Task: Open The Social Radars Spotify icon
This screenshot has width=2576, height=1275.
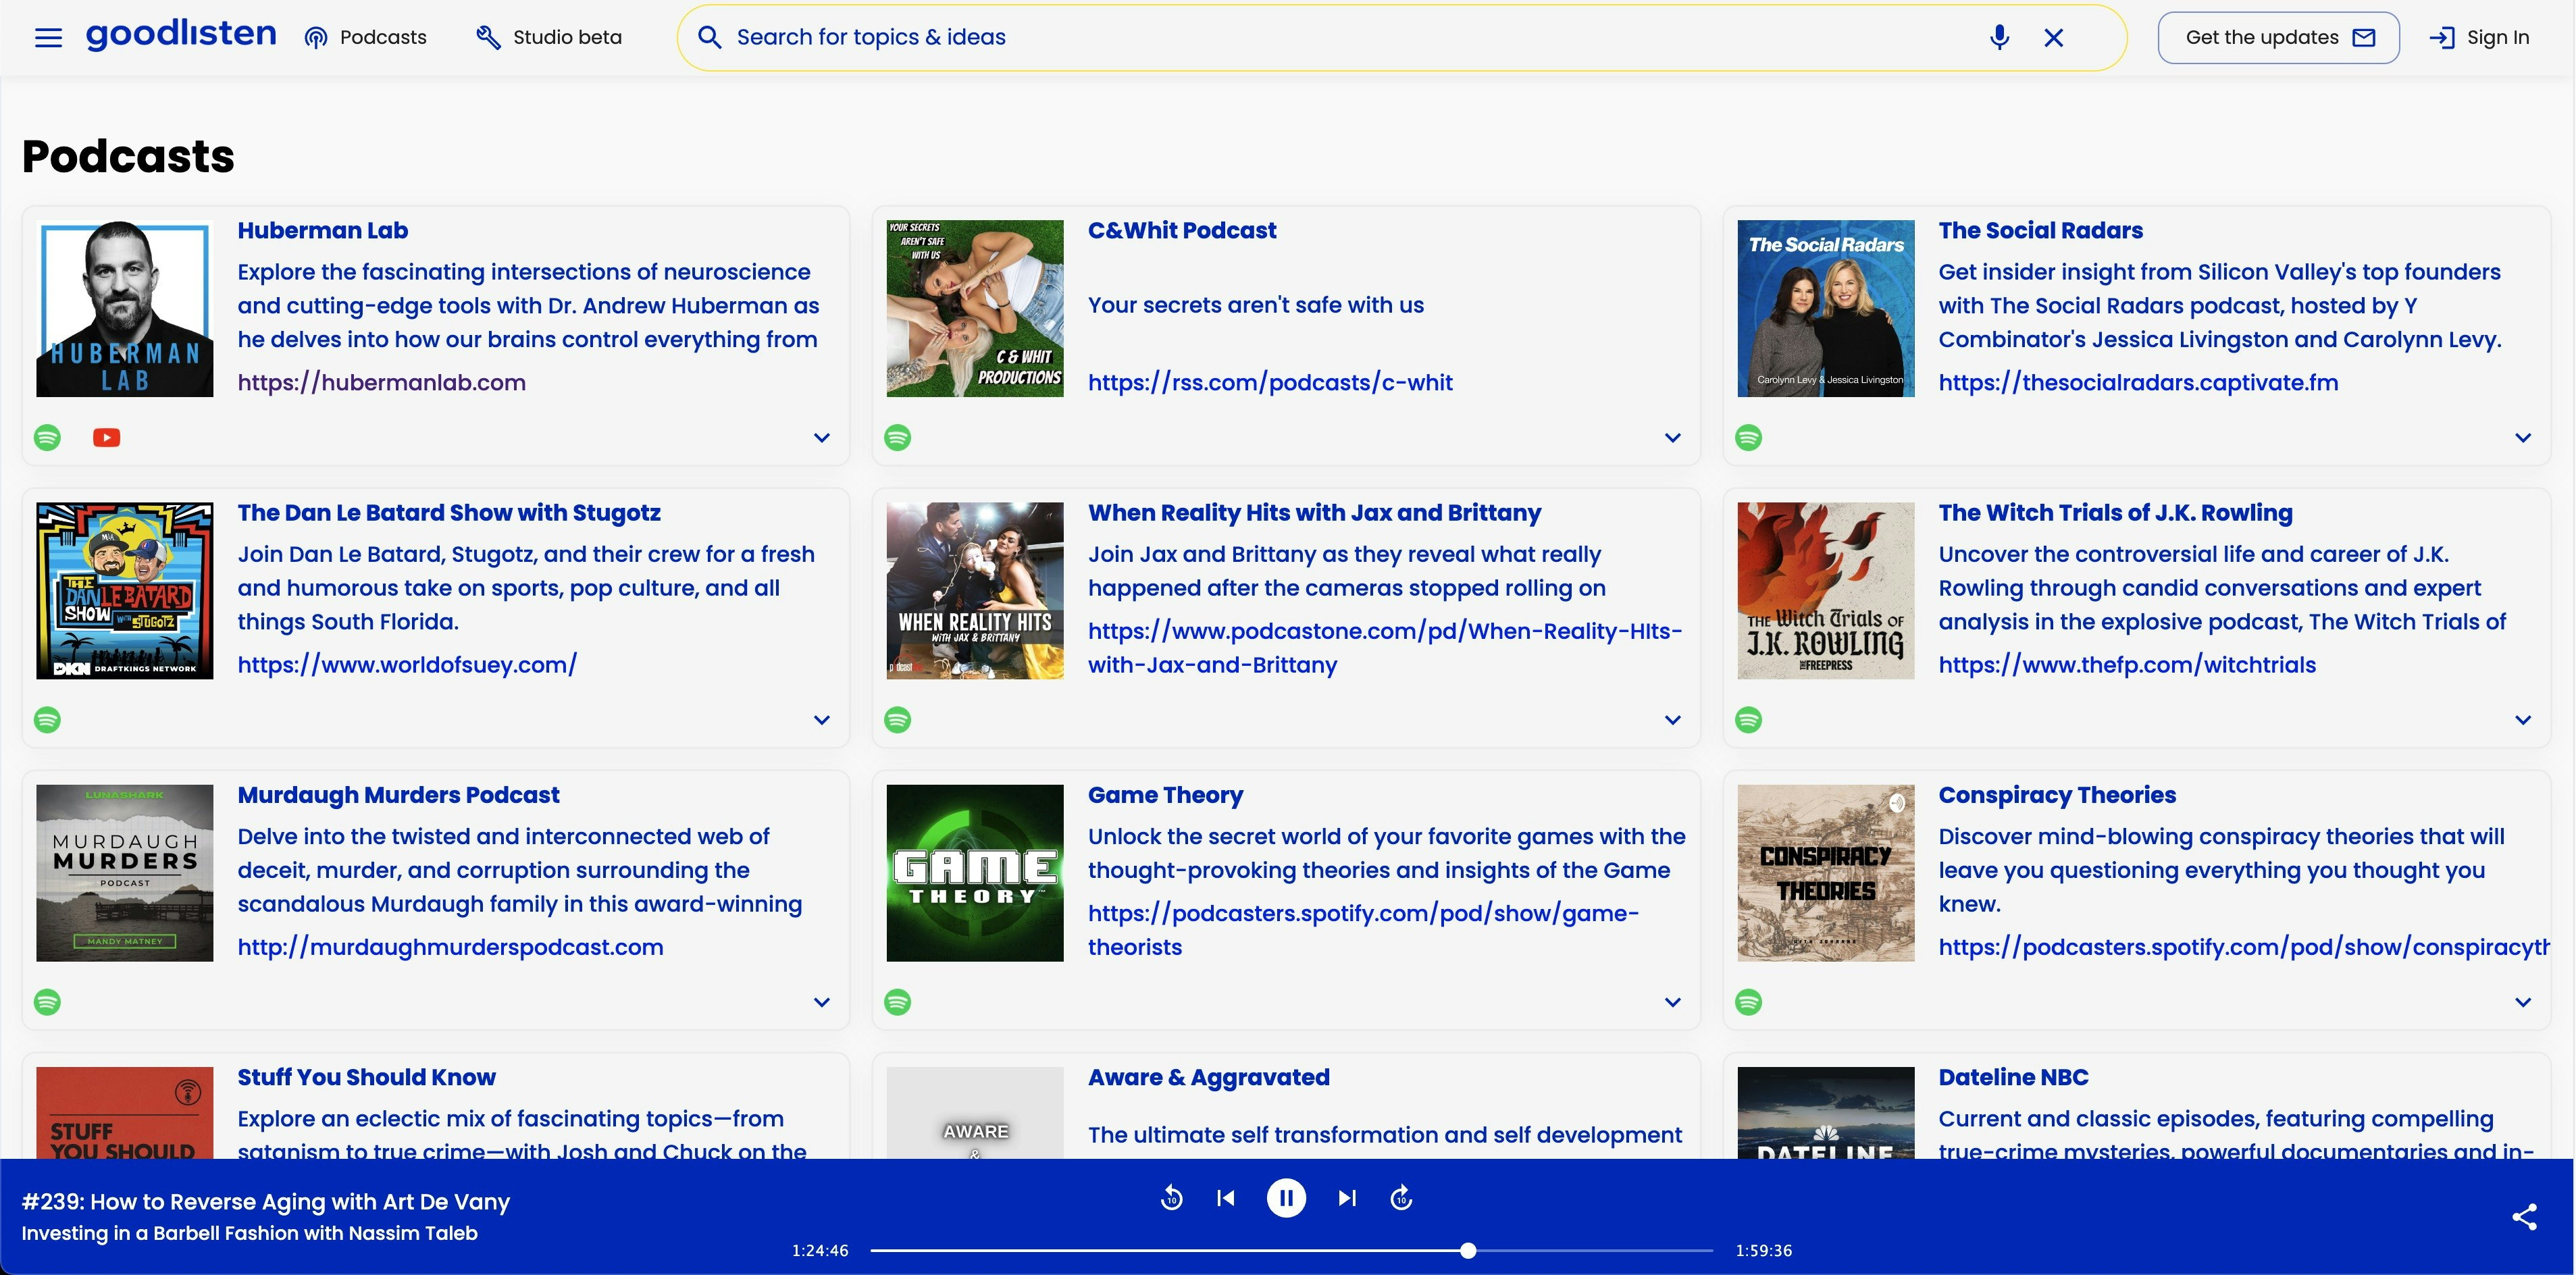Action: pyautogui.click(x=1748, y=437)
